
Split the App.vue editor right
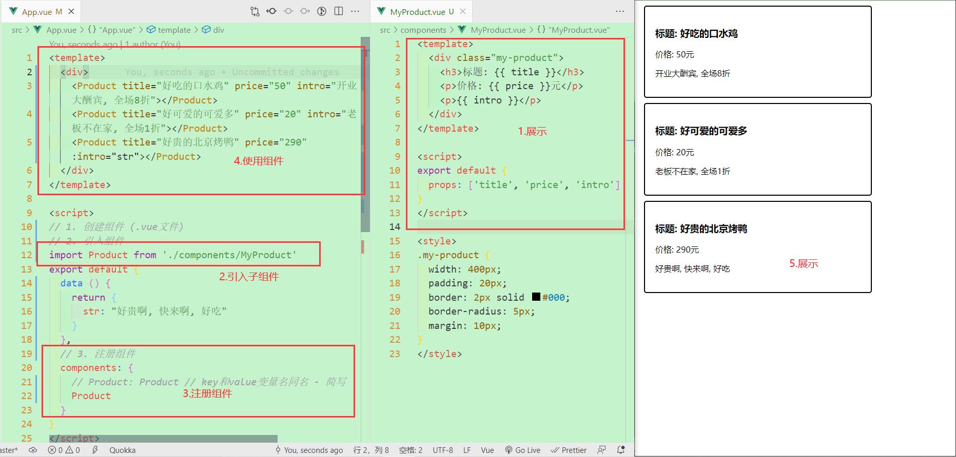(x=339, y=11)
